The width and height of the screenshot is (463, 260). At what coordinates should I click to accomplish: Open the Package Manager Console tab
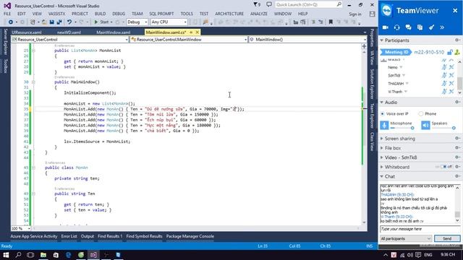[190, 236]
